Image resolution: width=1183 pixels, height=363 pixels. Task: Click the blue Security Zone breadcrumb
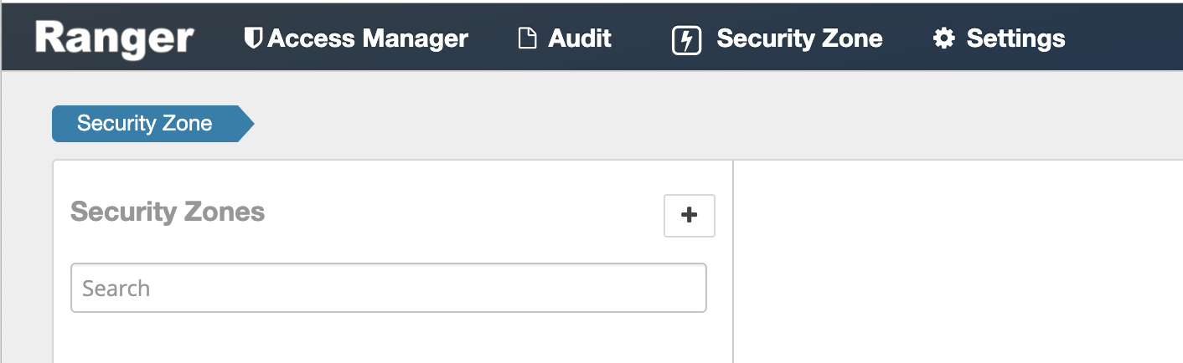(144, 124)
